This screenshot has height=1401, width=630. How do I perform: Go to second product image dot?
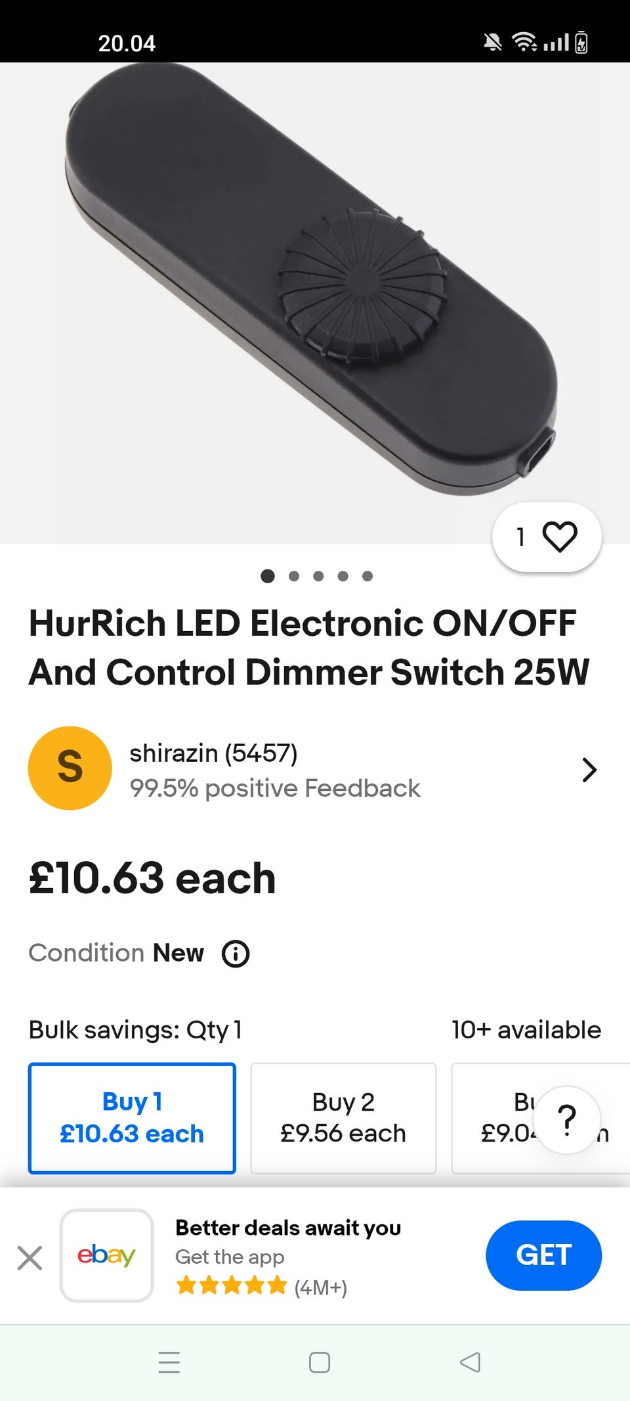point(294,576)
